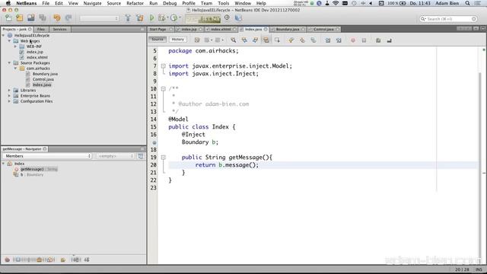
Task: Open the Source menu
Action: [x=113, y=3]
